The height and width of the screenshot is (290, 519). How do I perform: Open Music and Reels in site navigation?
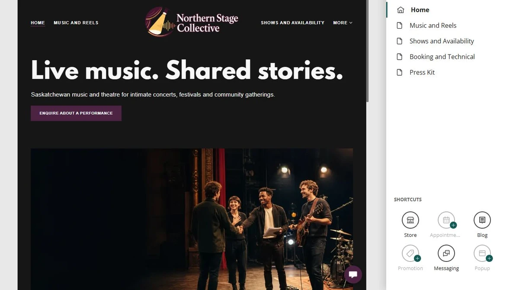(76, 23)
